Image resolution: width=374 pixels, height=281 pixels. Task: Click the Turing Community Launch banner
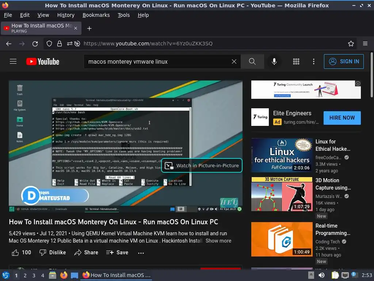[306, 90]
